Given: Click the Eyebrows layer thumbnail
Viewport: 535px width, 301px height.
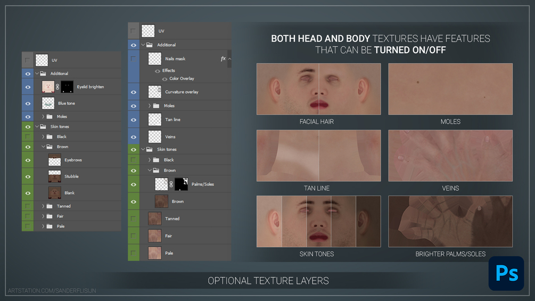Looking at the screenshot, I should (55, 160).
